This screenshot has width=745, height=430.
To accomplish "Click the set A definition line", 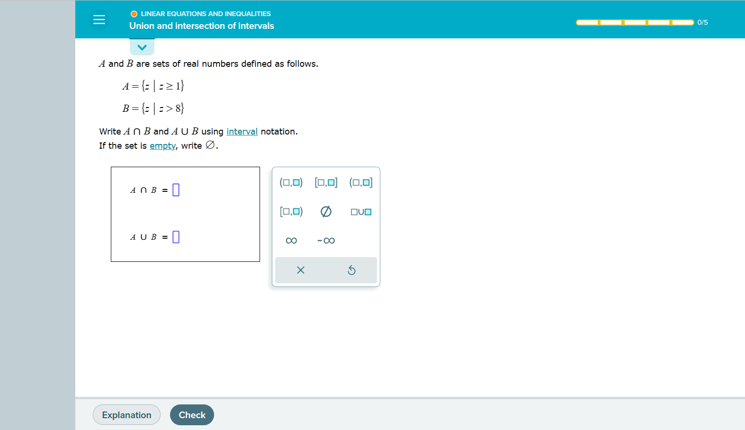I will pos(153,86).
